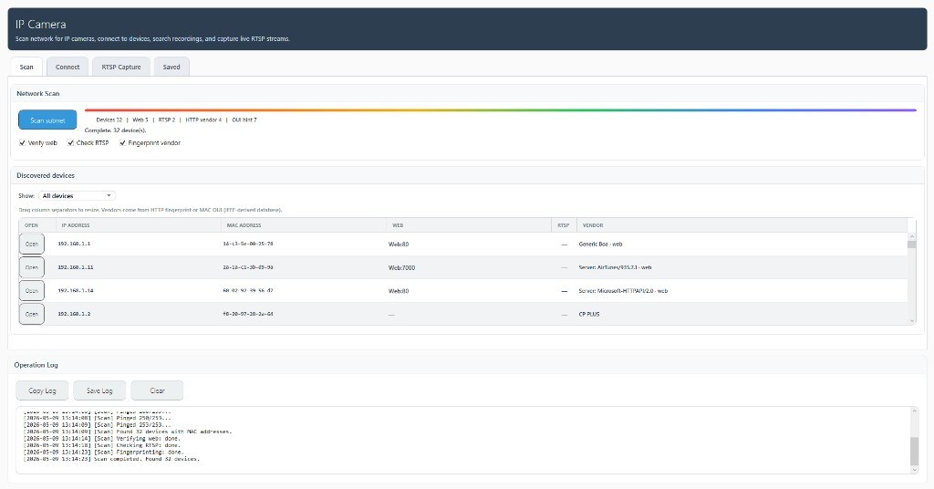Click the scan progress bar
The image size is (934, 489).
(x=501, y=110)
